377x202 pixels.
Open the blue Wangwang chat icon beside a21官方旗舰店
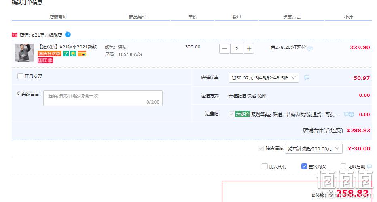coord(68,35)
